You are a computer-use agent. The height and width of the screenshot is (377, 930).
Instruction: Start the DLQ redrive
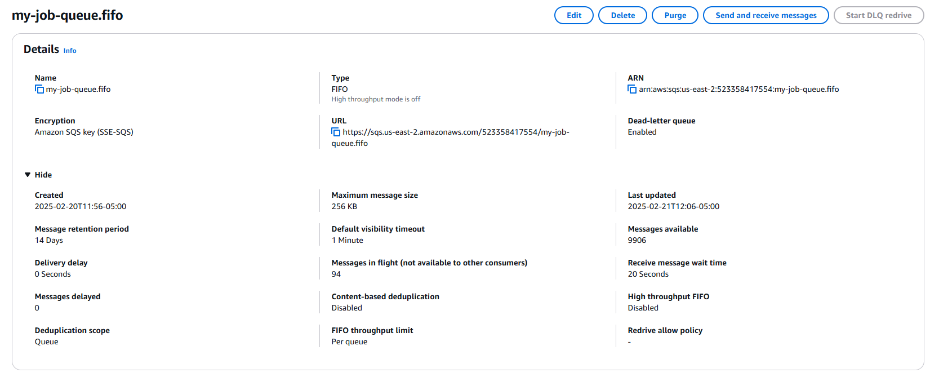878,15
